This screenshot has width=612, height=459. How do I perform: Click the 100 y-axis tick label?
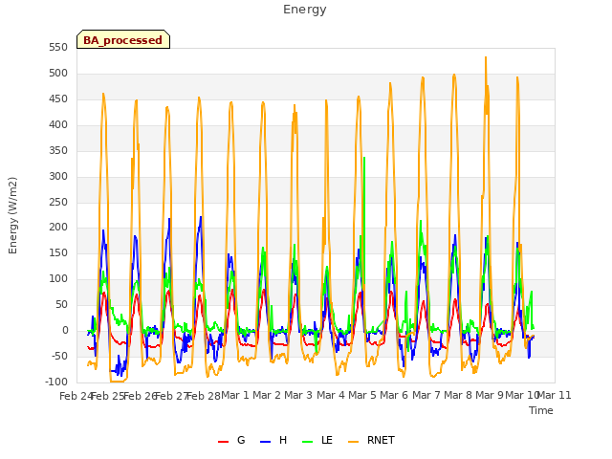point(58,279)
